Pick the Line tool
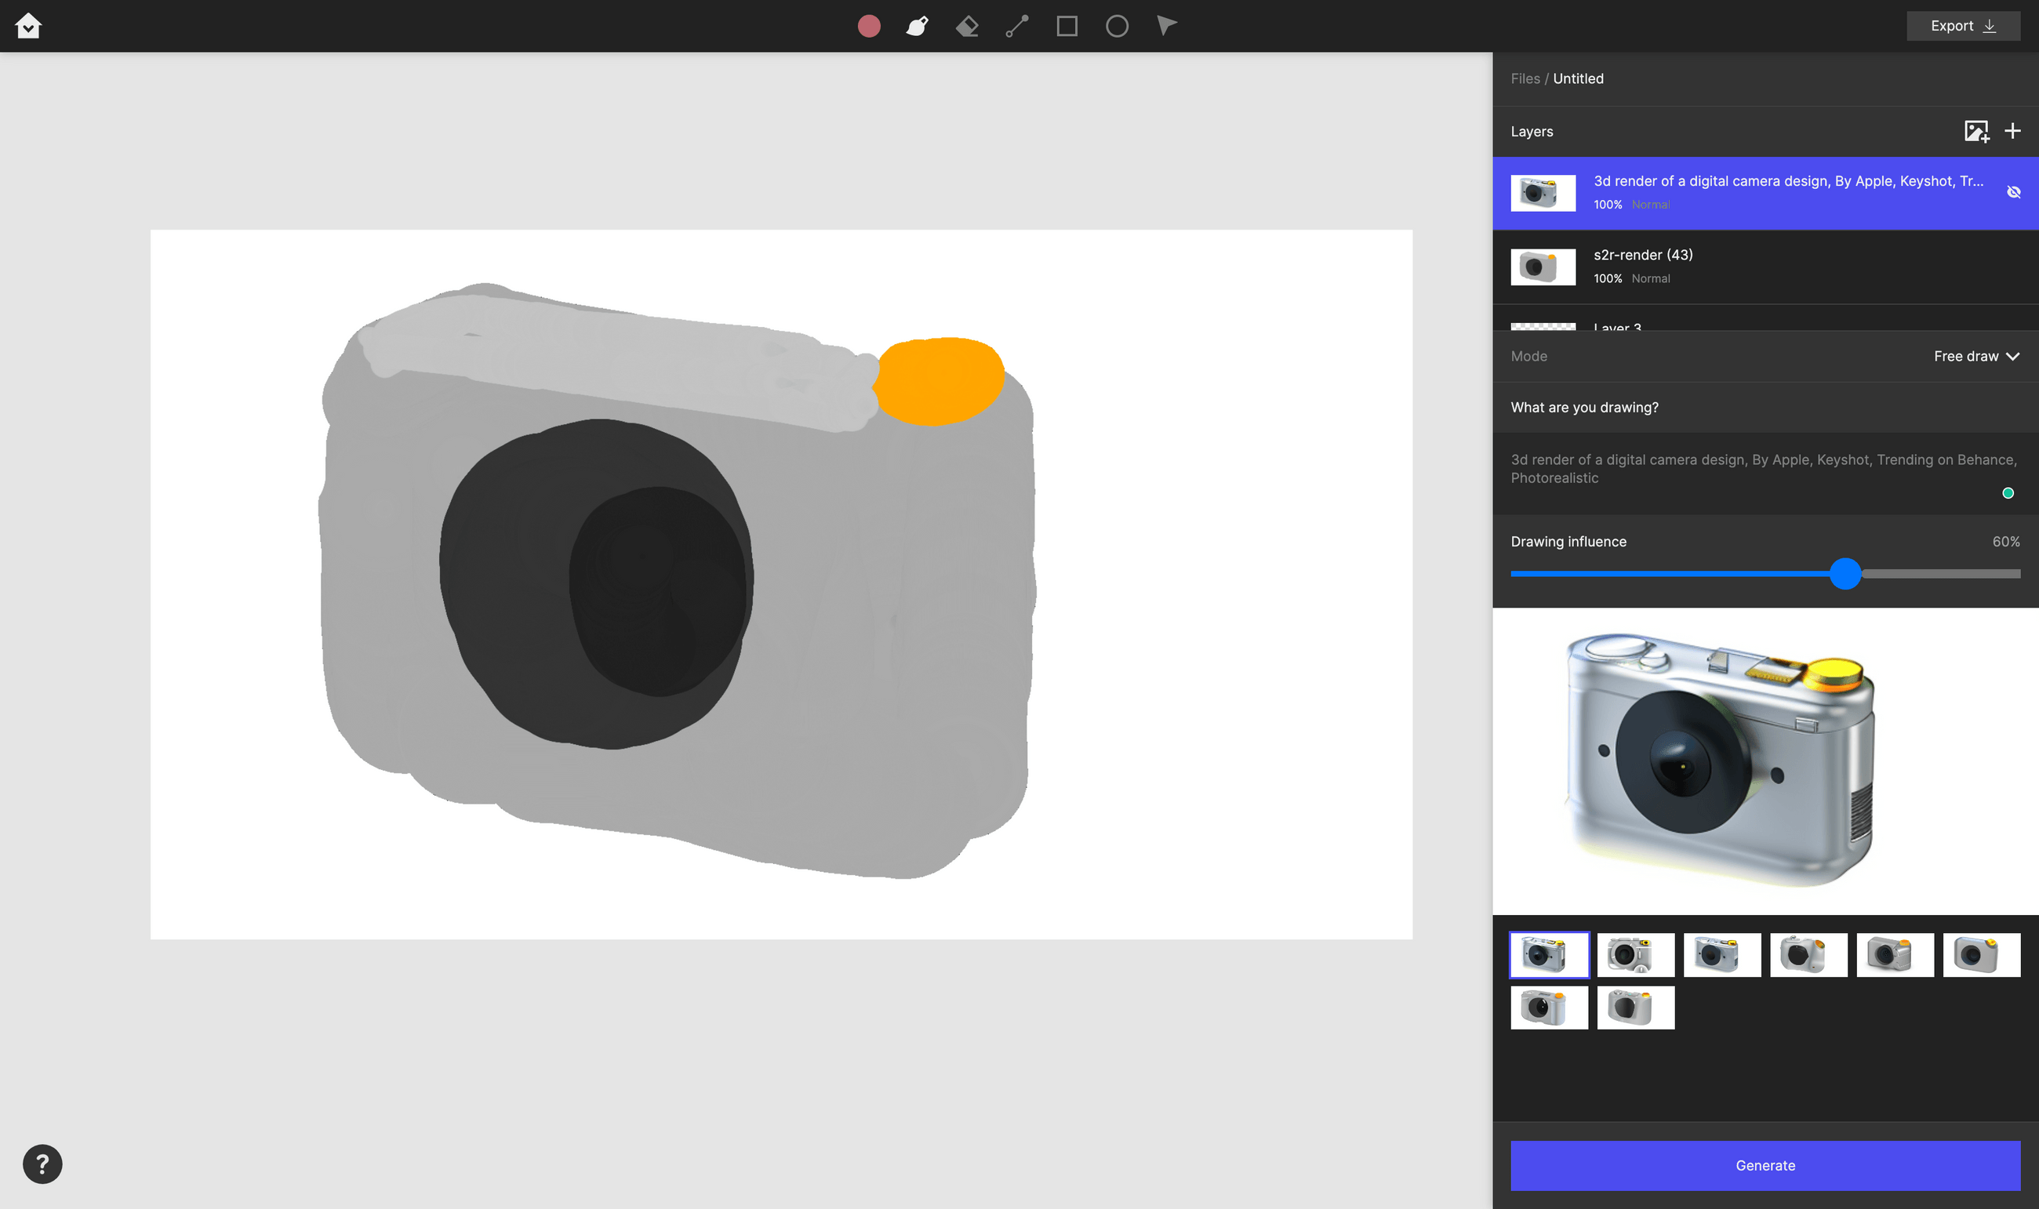The image size is (2039, 1209). (x=1016, y=25)
